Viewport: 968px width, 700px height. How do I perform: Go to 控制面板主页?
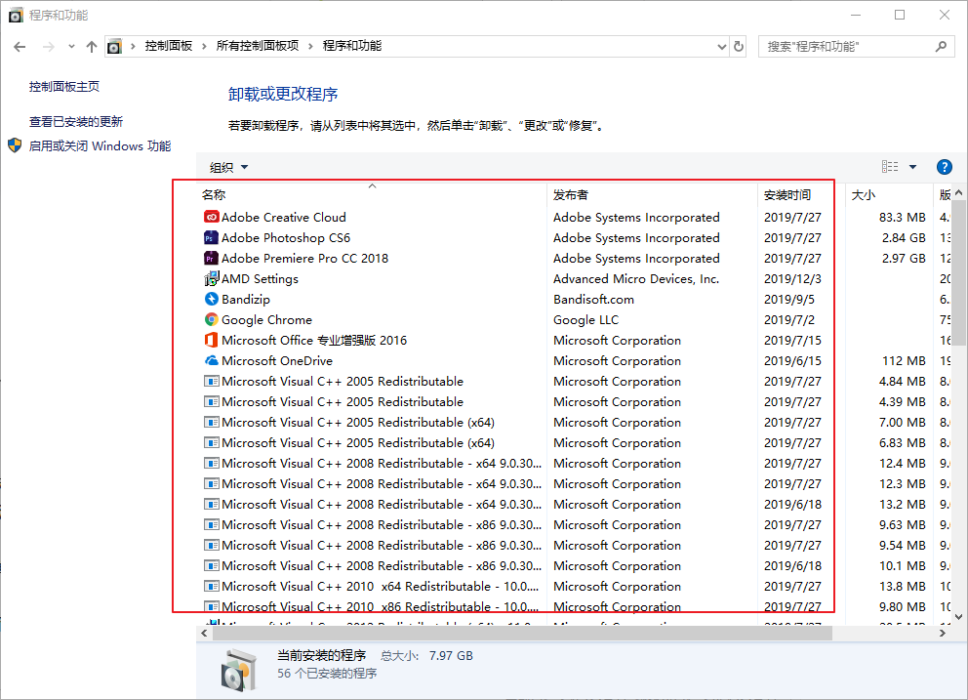pos(64,87)
